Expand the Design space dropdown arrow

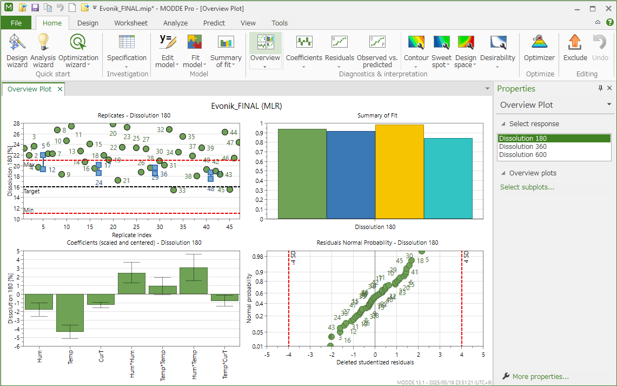[475, 66]
